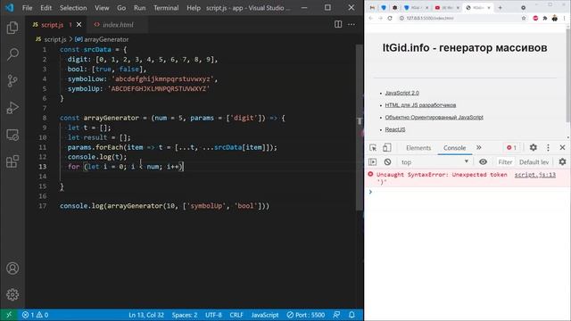Open the Selection menu
Viewport: 571px width, 321px height.
click(x=73, y=8)
